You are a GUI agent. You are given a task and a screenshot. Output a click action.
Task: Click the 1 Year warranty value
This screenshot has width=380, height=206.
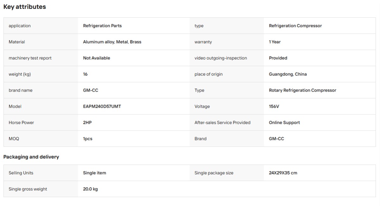(x=275, y=42)
